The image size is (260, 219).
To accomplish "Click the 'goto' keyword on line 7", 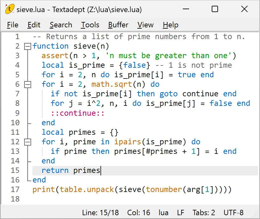I will coord(168,94).
